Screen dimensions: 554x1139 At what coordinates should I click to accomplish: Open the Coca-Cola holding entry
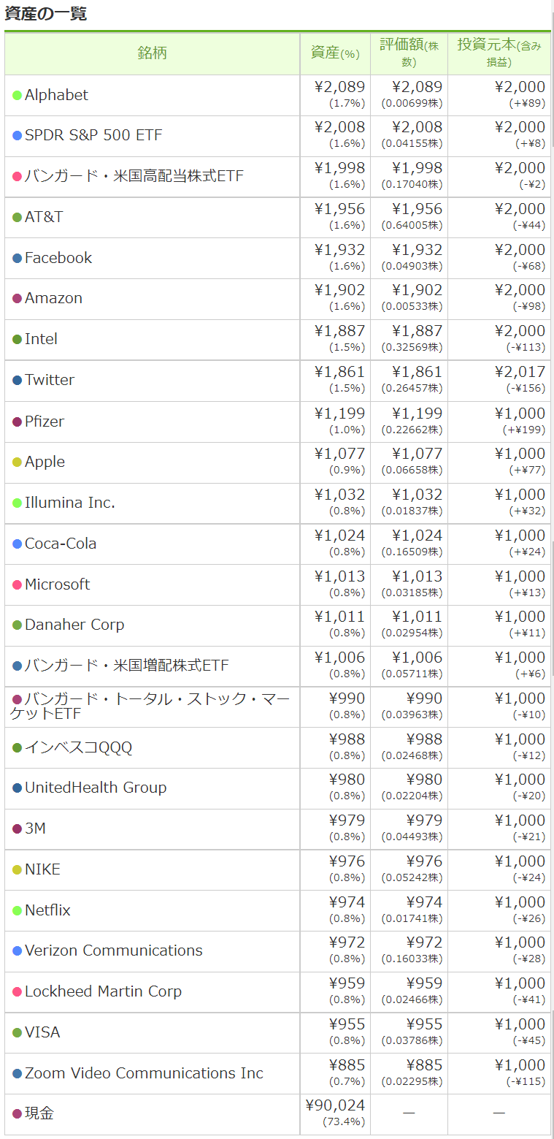point(61,544)
